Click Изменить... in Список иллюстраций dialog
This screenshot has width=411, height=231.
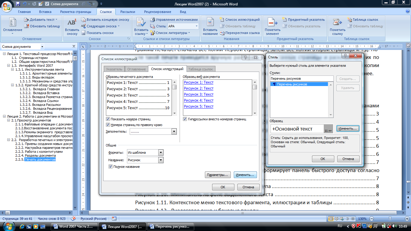tap(245, 175)
